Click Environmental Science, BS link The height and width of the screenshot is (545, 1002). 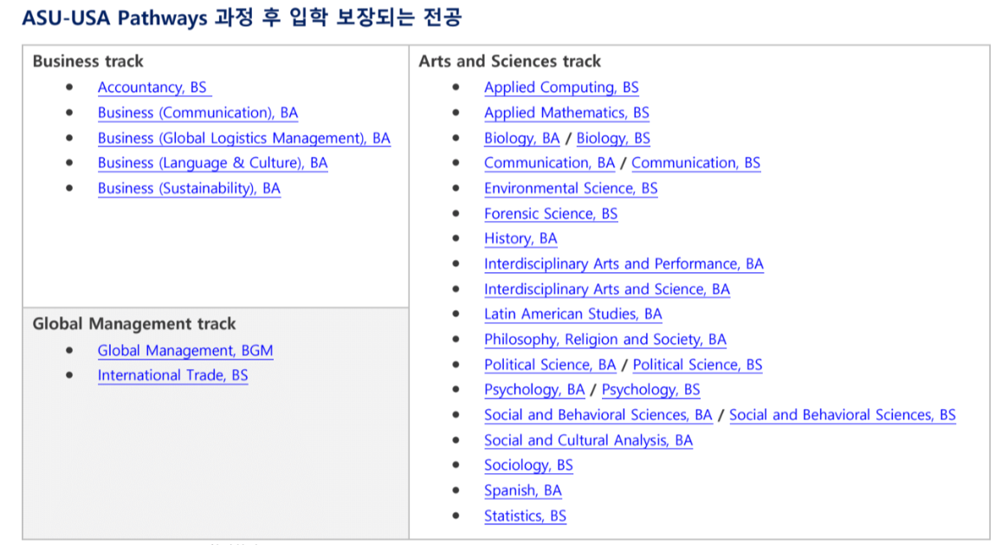tap(571, 188)
